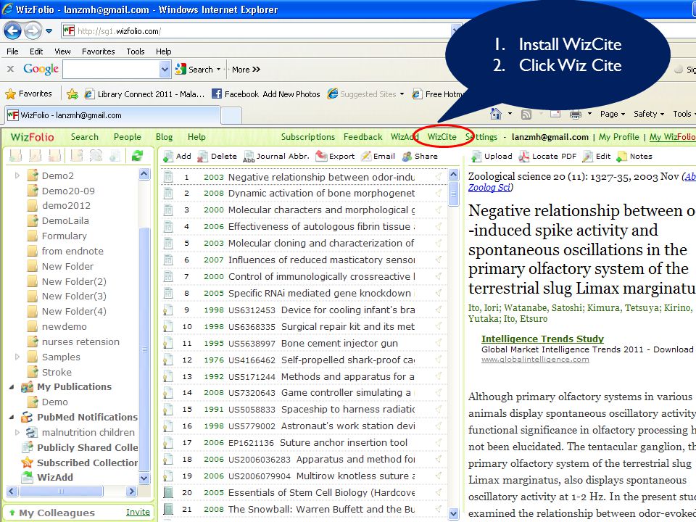The width and height of the screenshot is (696, 522).
Task: Open Library Connect 2011 favorite link
Action: (144, 94)
